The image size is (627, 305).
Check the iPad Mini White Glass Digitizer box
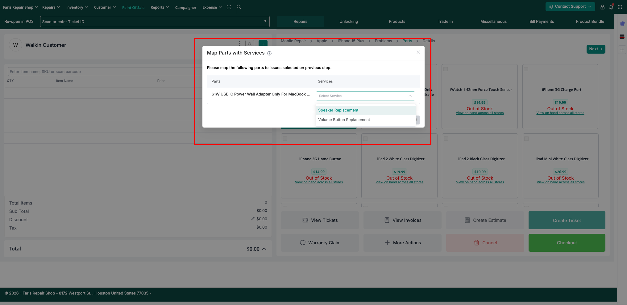pyautogui.click(x=526, y=139)
